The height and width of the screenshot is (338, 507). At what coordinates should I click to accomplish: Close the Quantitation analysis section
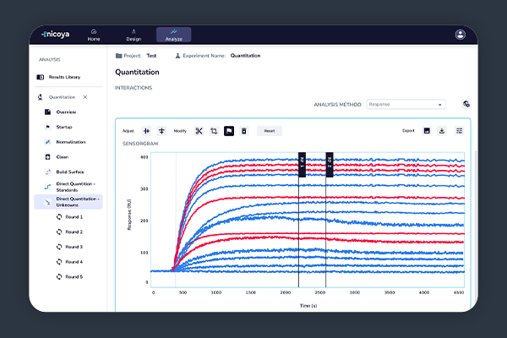[84, 97]
